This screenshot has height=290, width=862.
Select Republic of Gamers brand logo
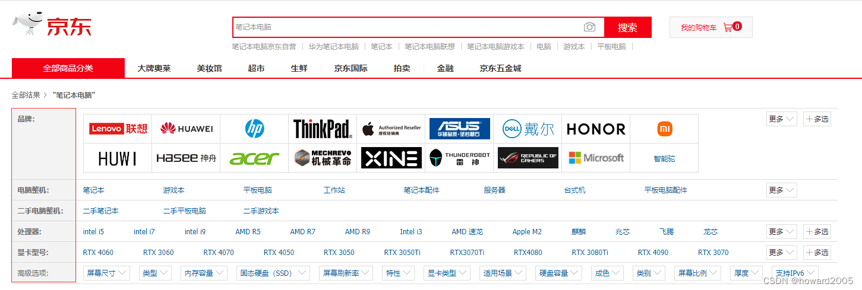pyautogui.click(x=528, y=158)
